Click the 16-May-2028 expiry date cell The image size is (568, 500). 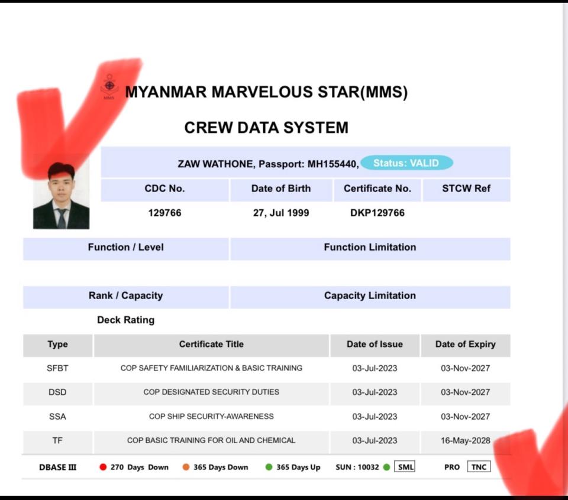coord(465,441)
